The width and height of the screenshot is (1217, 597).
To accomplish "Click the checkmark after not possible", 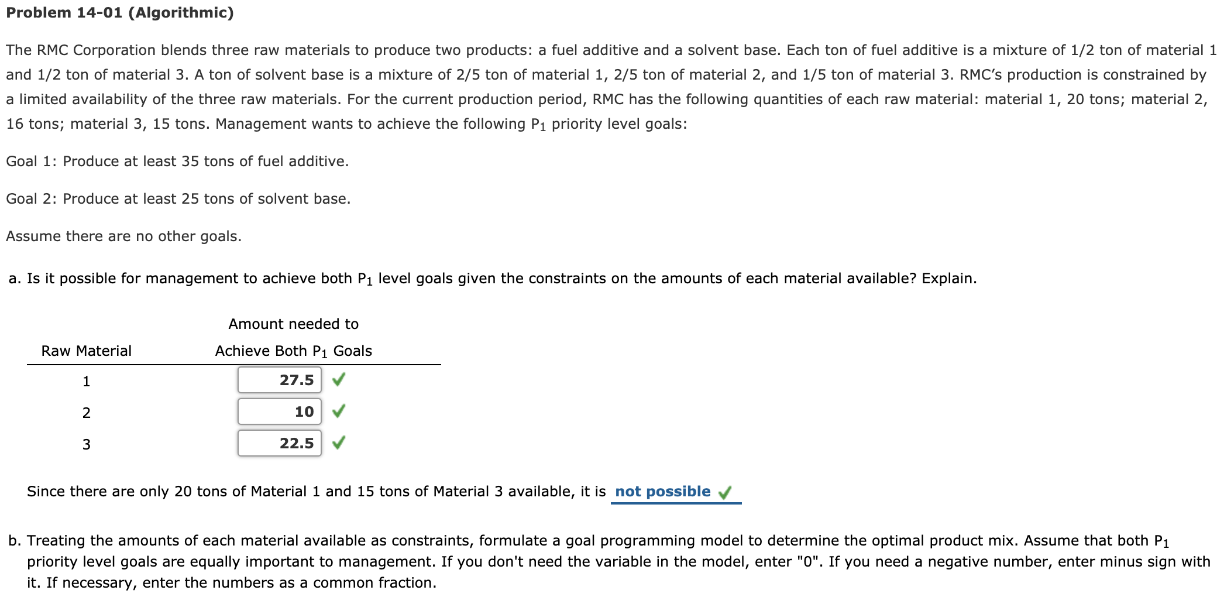I will [x=726, y=492].
